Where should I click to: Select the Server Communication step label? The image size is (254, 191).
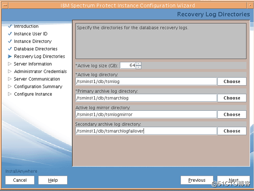click(x=37, y=79)
